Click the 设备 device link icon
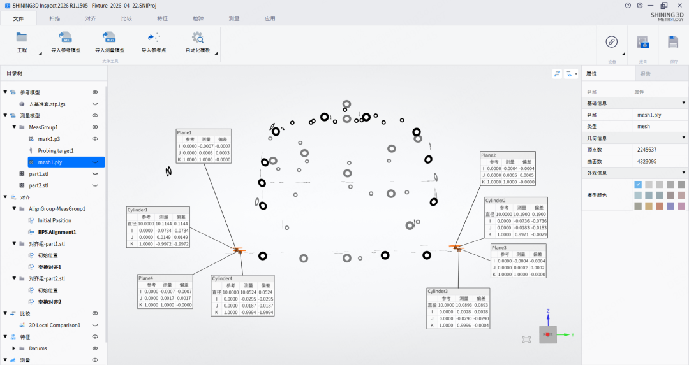The width and height of the screenshot is (689, 365). 611,41
